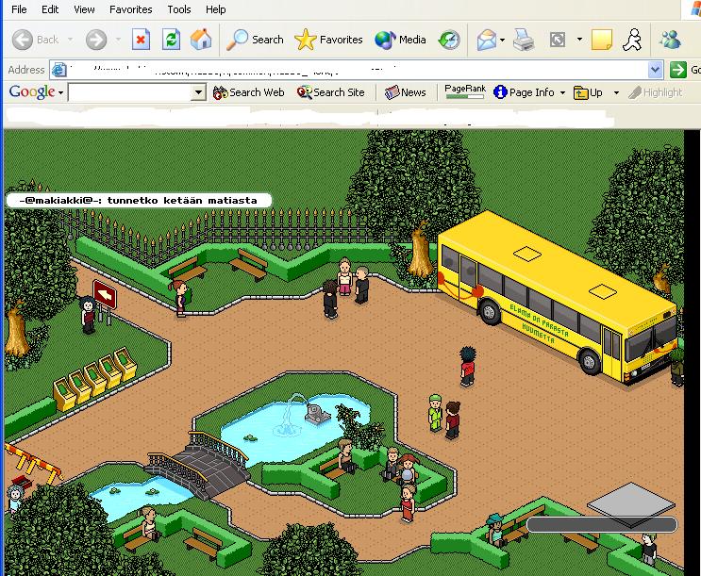This screenshot has width=701, height=576.
Task: Click the green Go arrow button
Action: pyautogui.click(x=677, y=70)
